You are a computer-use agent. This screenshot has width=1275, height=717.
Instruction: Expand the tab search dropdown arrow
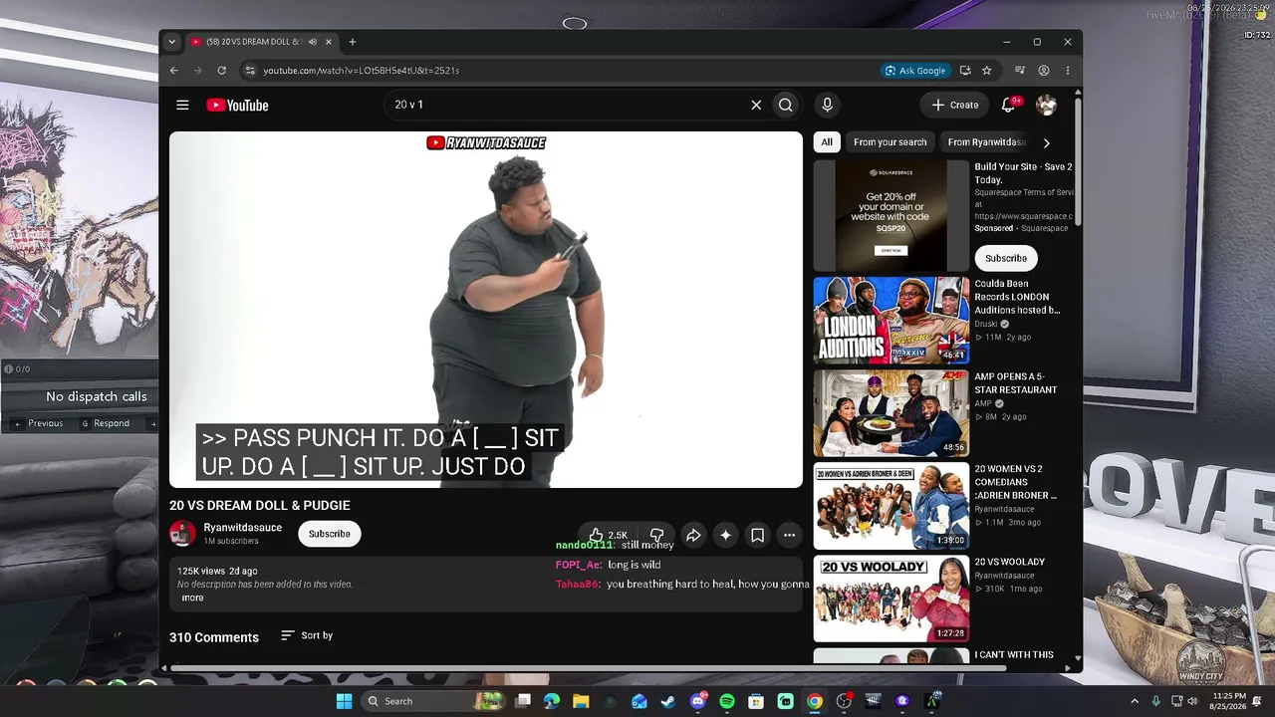pyautogui.click(x=172, y=42)
